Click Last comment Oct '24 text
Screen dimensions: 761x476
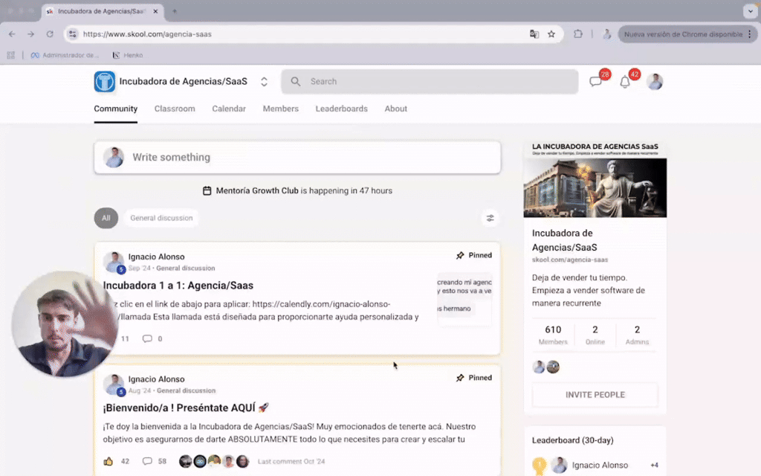tap(291, 461)
